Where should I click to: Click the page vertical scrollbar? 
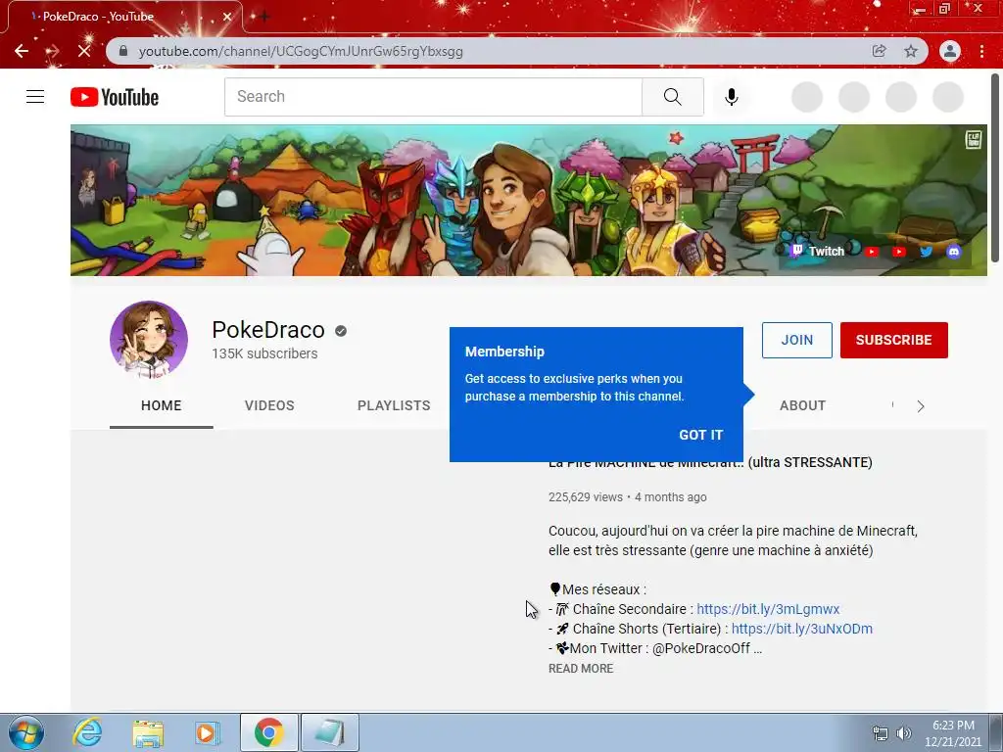(995, 166)
